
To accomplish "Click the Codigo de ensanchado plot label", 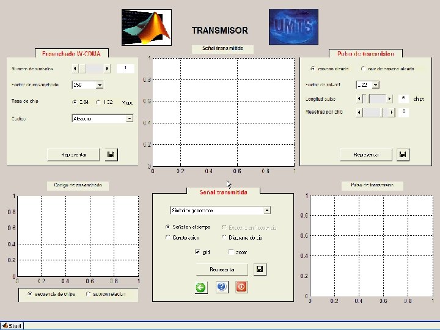I will 78,185.
